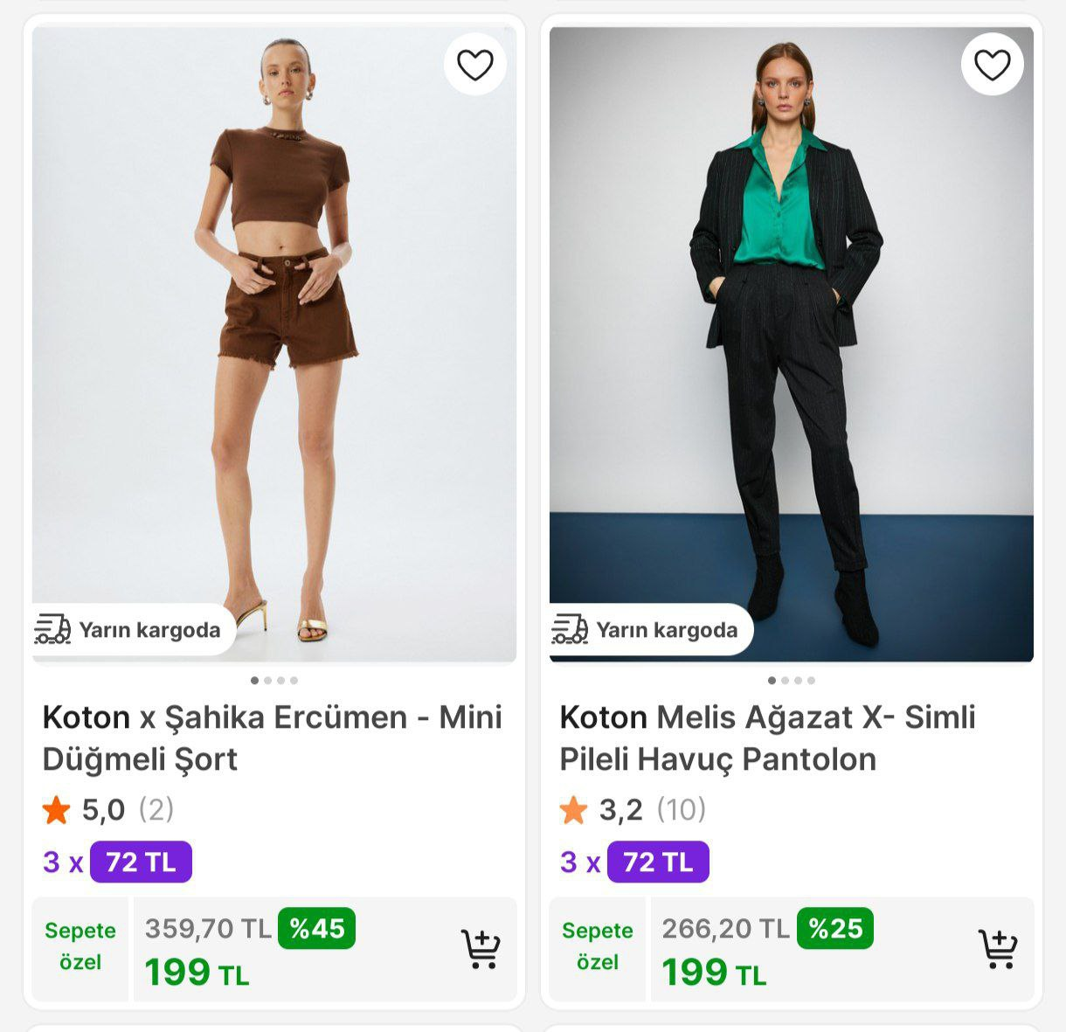
Task: Favorite the Simli Pileli Havuç Pantolon
Action: pos(992,64)
